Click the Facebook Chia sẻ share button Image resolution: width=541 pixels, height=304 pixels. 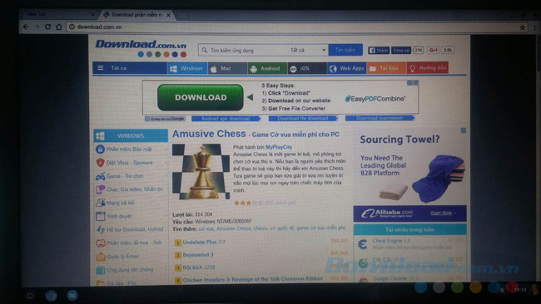(x=400, y=51)
